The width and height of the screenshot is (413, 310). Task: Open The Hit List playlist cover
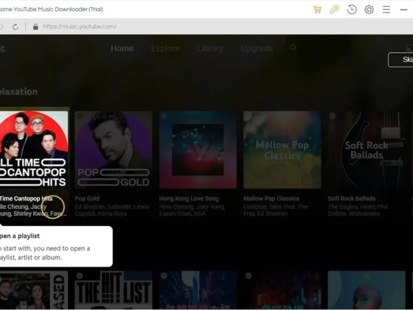114,290
